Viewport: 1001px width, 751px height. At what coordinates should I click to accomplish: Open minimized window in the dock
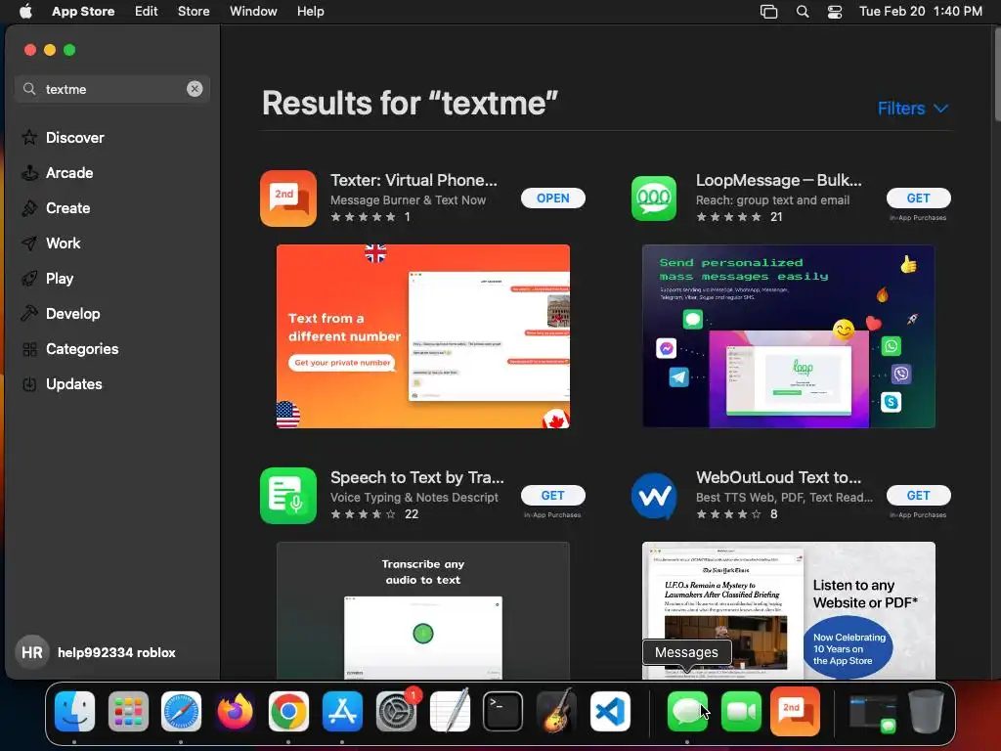coord(873,713)
